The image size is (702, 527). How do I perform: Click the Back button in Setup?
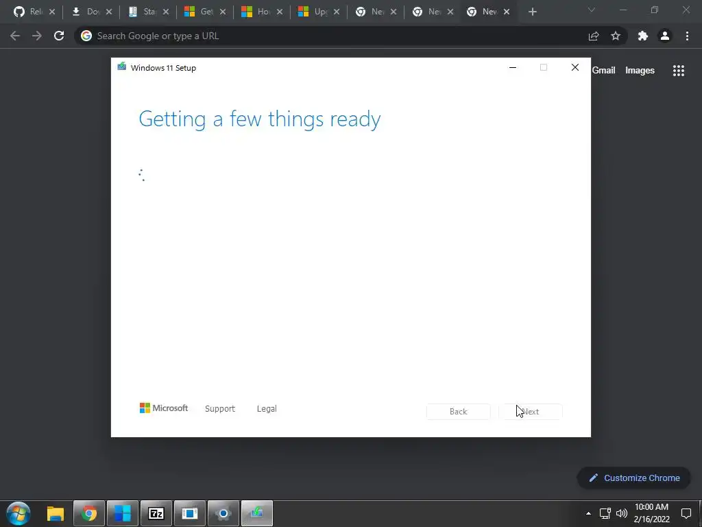(x=459, y=412)
